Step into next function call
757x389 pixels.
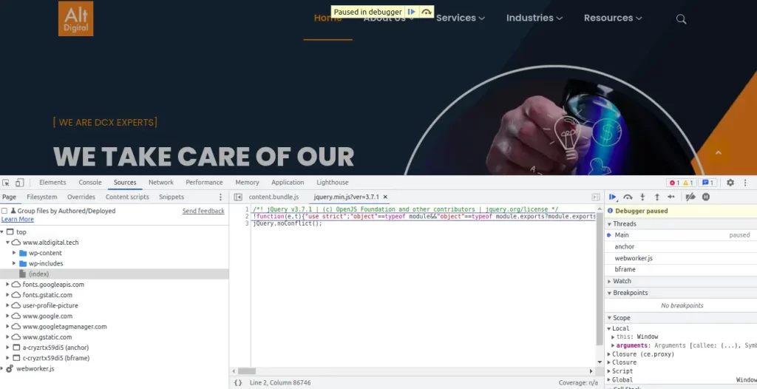pyautogui.click(x=642, y=197)
